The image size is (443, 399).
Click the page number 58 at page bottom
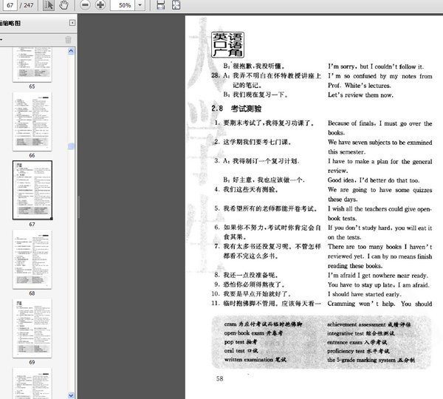pos(219,378)
